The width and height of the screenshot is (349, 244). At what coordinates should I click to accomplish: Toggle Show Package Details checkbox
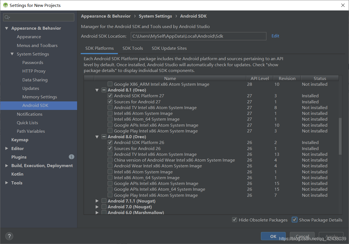pyautogui.click(x=295, y=220)
